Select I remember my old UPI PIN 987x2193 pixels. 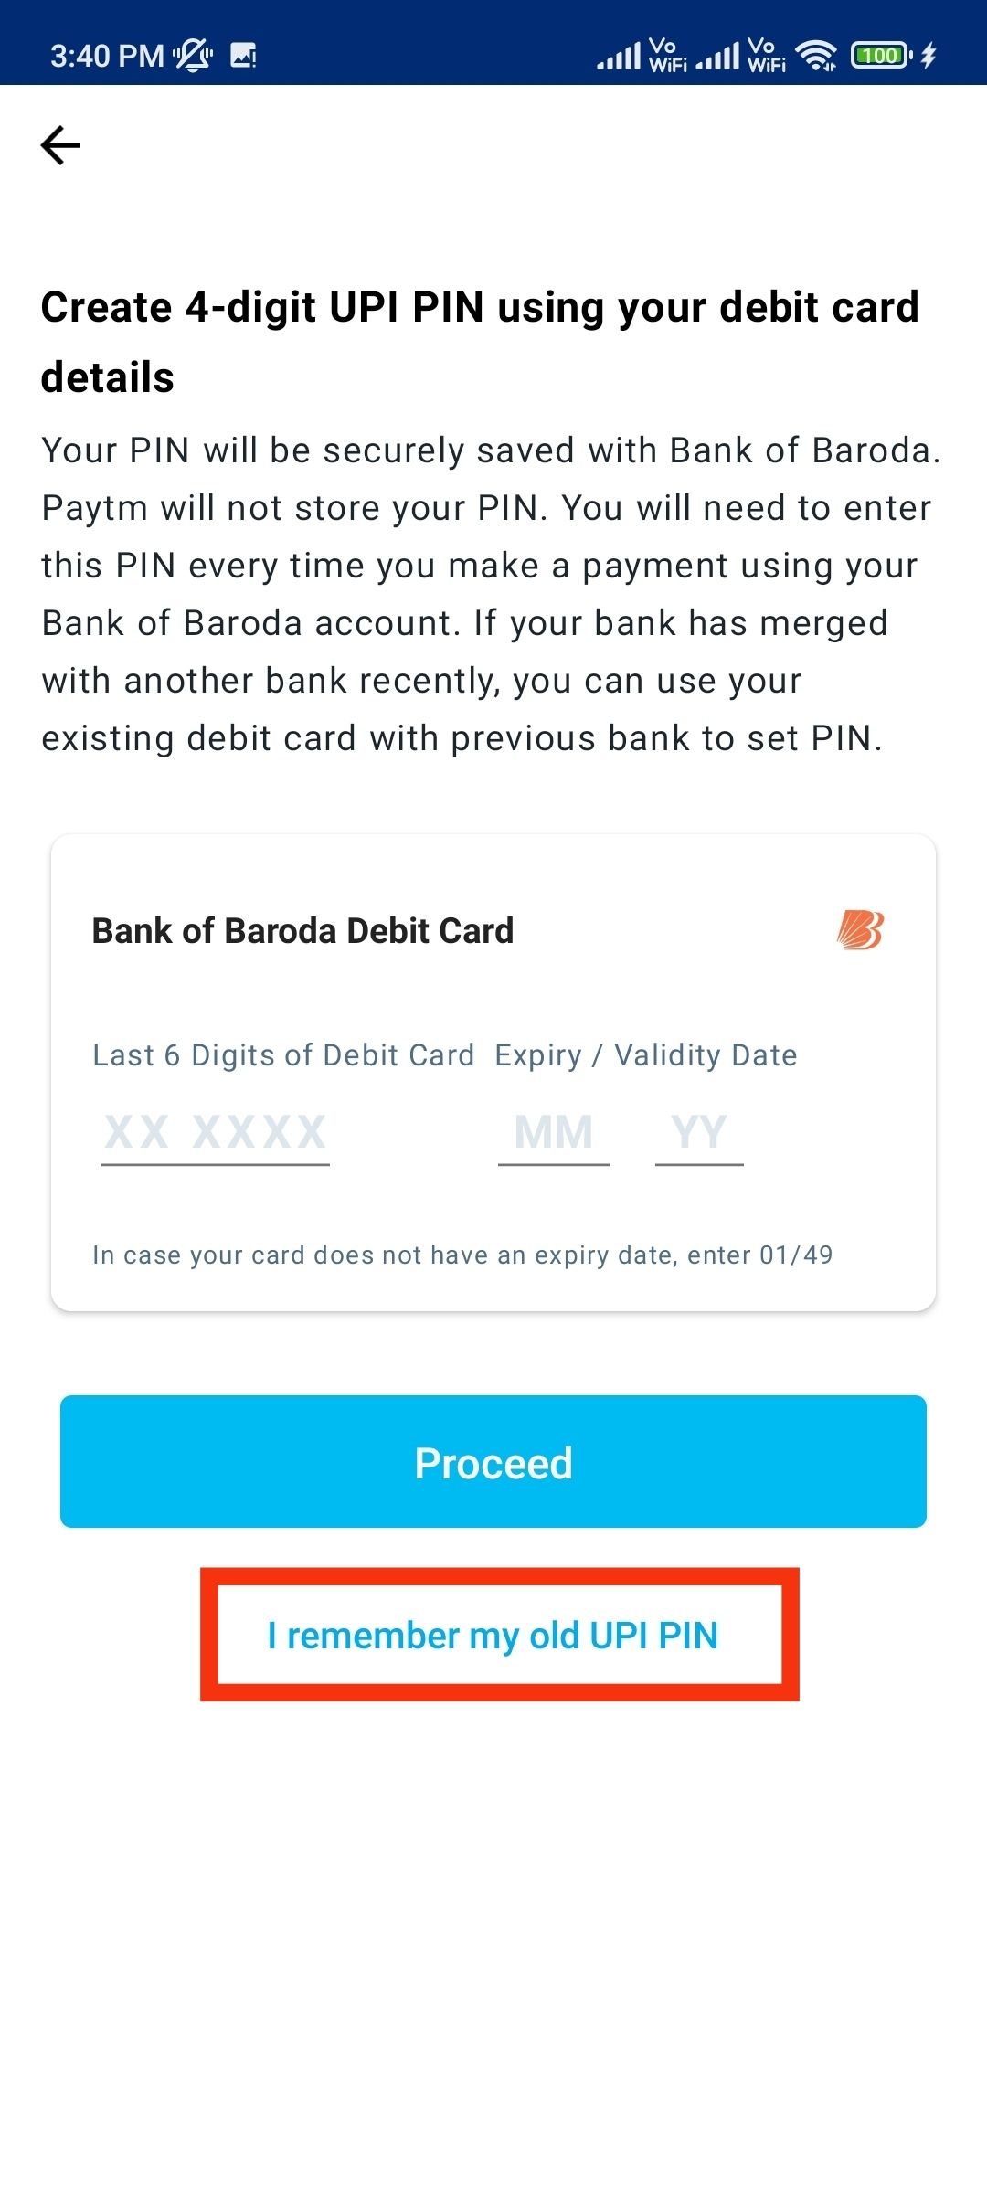493,1636
